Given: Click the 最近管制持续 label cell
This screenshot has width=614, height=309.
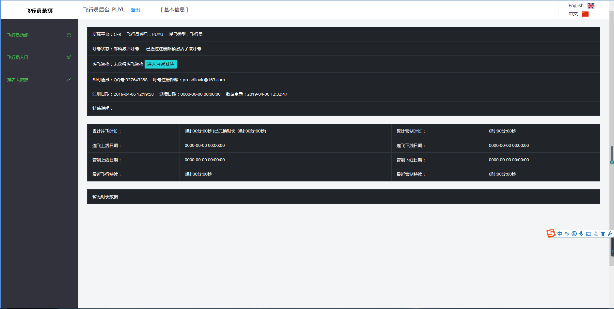Looking at the screenshot, I should [437, 174].
